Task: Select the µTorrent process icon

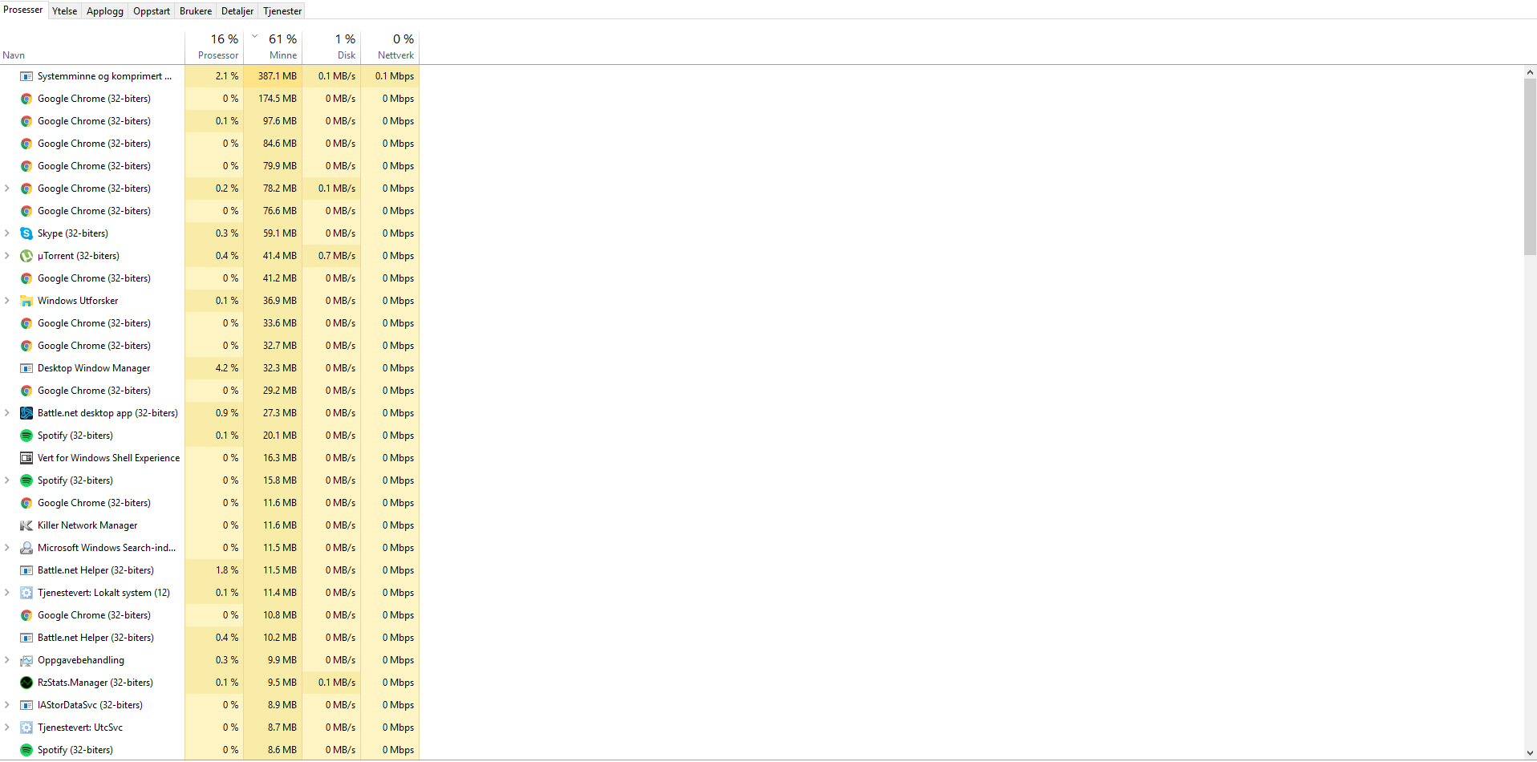Action: tap(26, 256)
